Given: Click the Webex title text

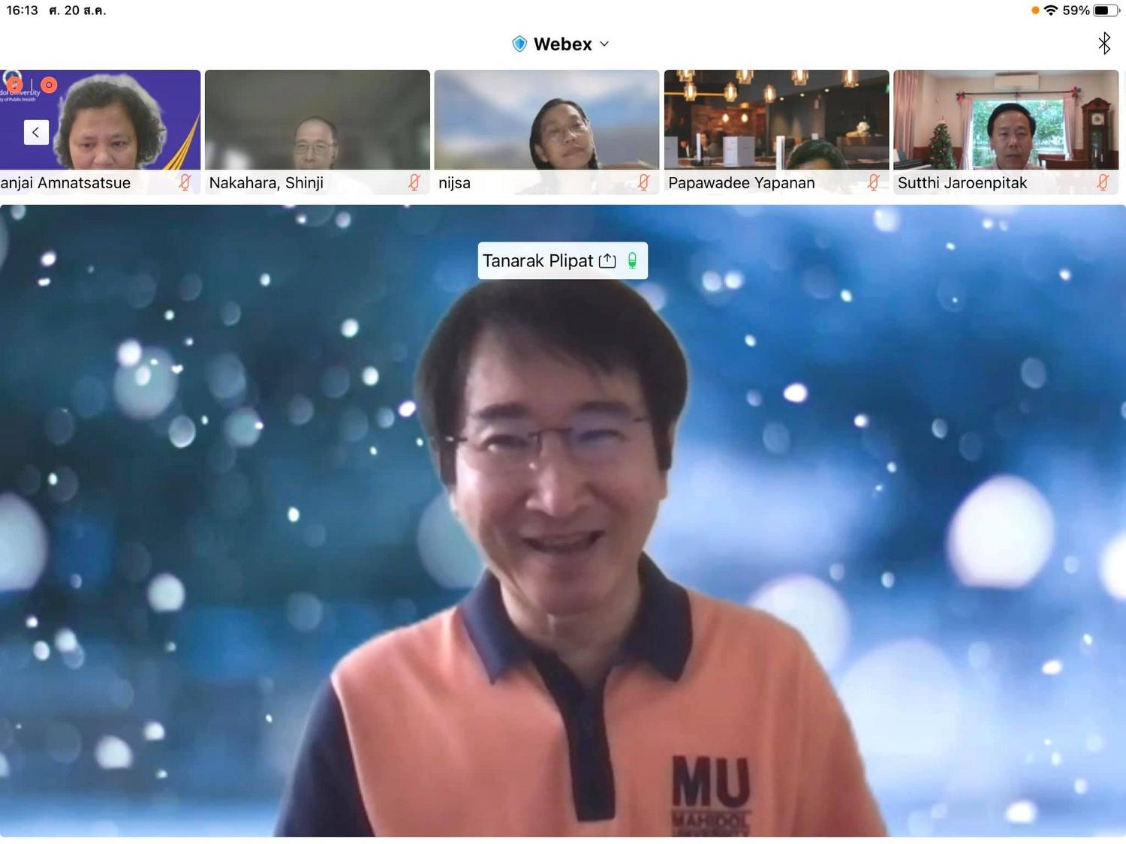Looking at the screenshot, I should [x=563, y=44].
